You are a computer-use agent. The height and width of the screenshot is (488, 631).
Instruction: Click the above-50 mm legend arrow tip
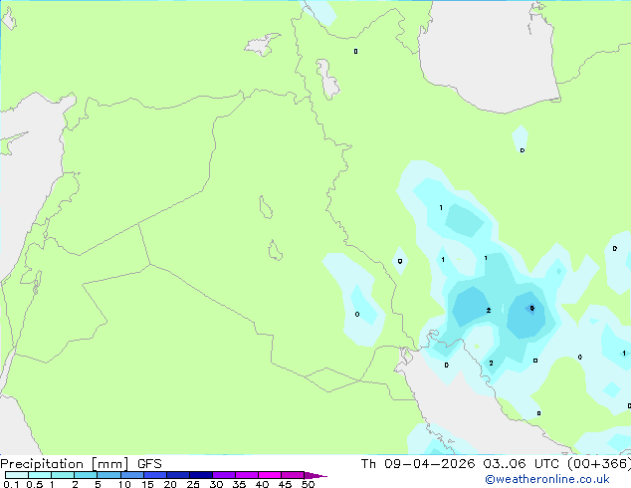pyautogui.click(x=315, y=476)
